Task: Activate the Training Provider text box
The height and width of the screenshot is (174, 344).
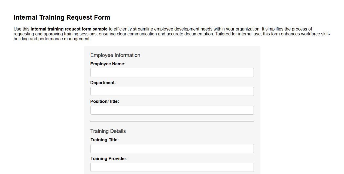Action: click(x=172, y=167)
